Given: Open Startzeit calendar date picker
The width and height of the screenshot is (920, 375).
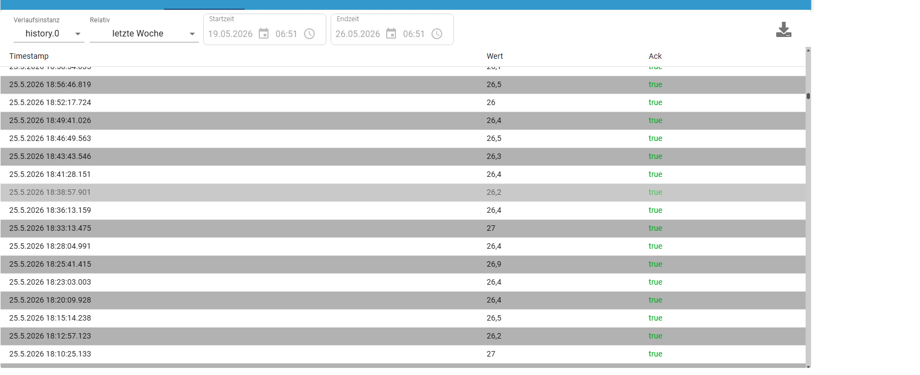Looking at the screenshot, I should [x=264, y=34].
